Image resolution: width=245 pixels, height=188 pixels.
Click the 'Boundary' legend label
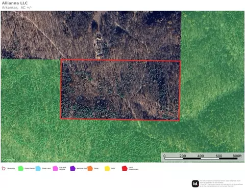pyautogui.click(x=11, y=168)
